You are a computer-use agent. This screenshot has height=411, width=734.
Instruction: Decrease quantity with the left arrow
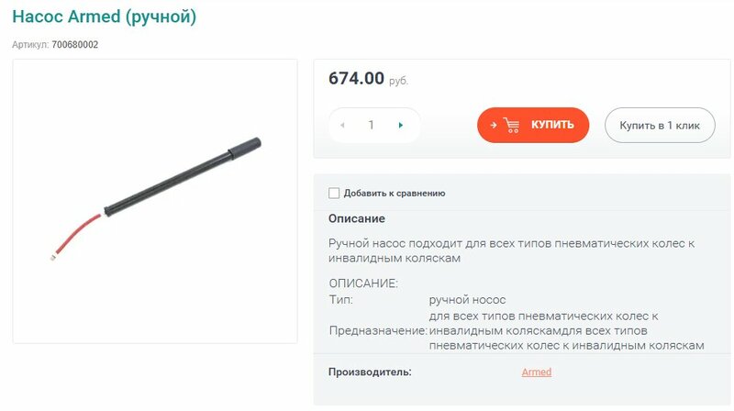(x=342, y=125)
